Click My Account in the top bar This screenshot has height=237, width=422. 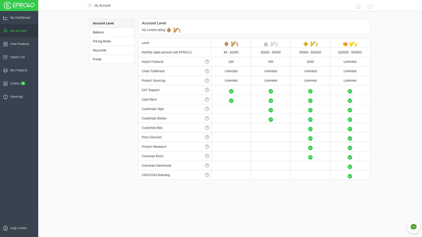coord(102,5)
